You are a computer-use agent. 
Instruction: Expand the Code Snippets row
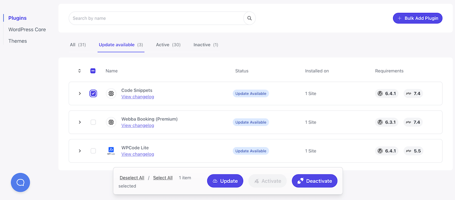coord(80,94)
